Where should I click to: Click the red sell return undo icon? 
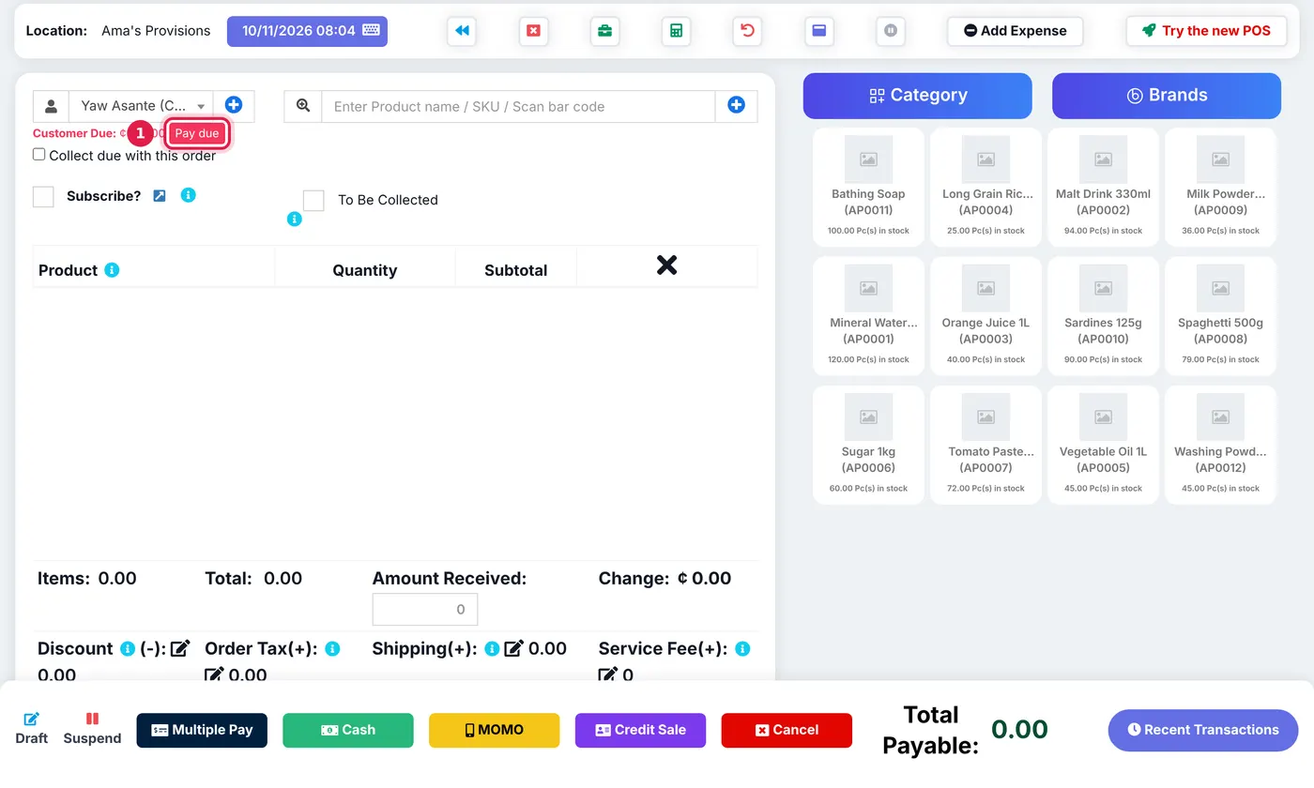coord(747,31)
